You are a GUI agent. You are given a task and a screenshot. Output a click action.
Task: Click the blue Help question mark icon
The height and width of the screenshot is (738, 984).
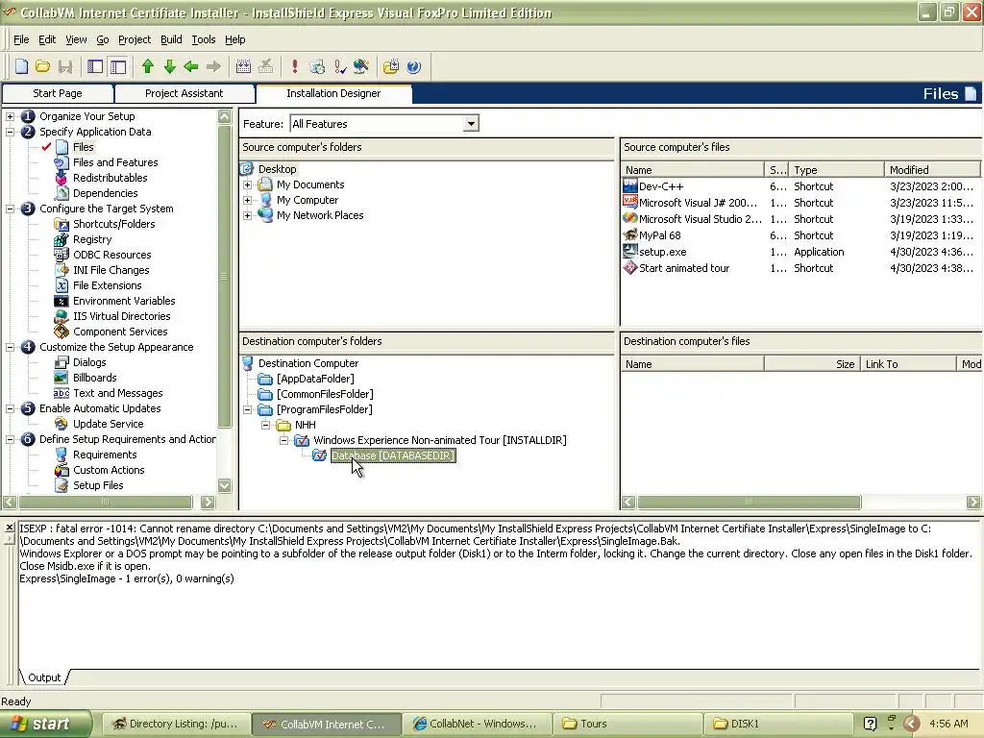tap(413, 66)
